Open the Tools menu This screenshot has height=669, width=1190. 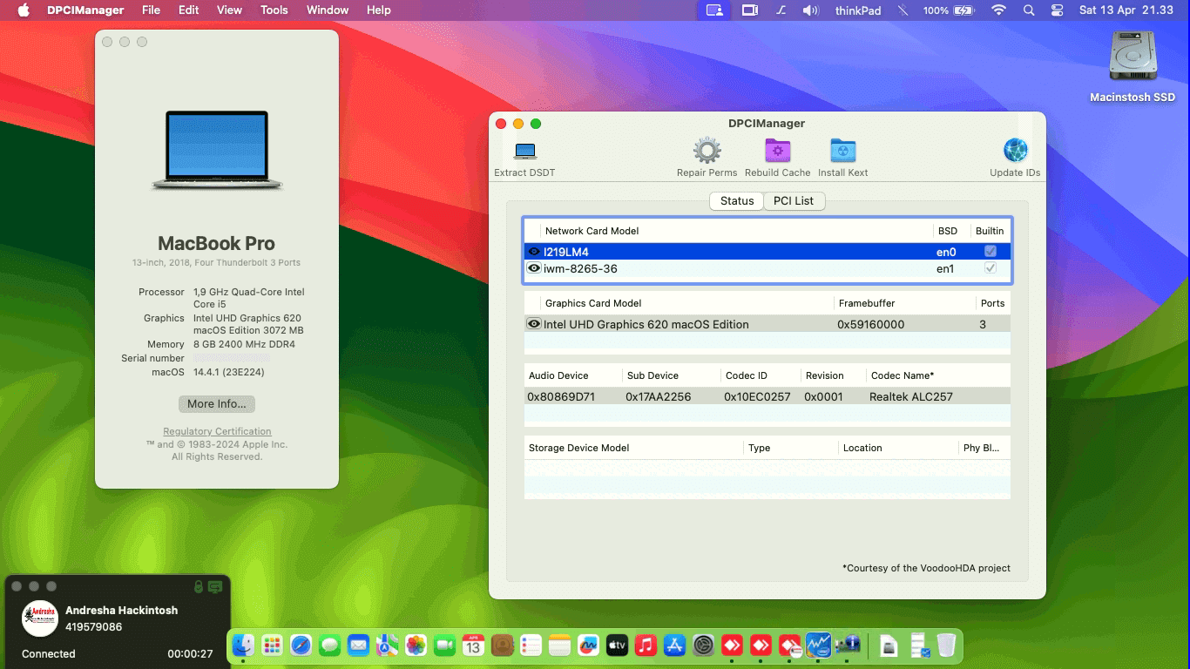(274, 10)
